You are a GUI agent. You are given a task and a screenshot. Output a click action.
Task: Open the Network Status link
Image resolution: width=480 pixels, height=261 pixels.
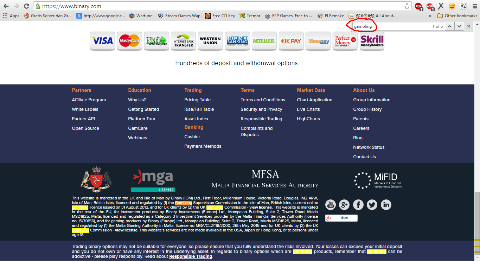tap(369, 147)
